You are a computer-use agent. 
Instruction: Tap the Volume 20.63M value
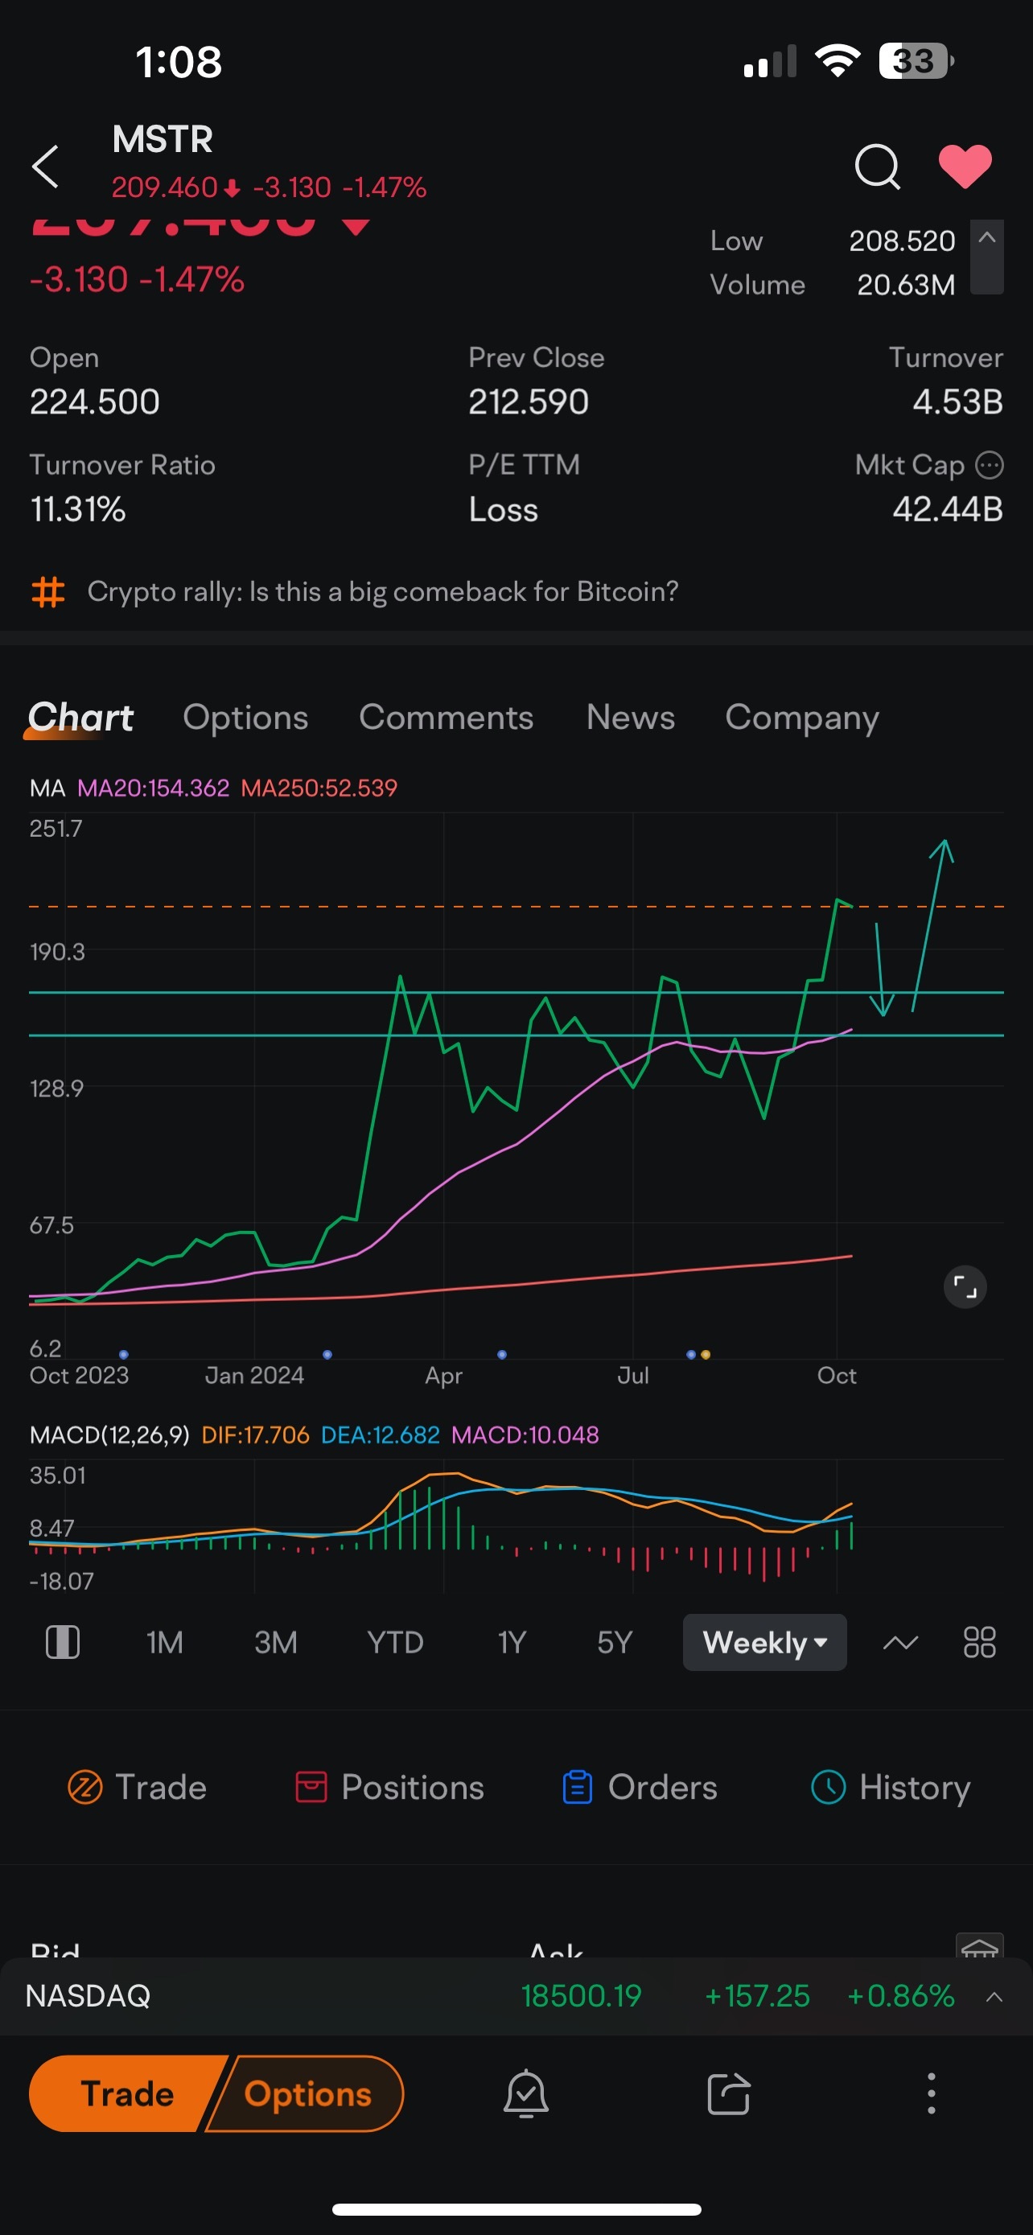[906, 285]
